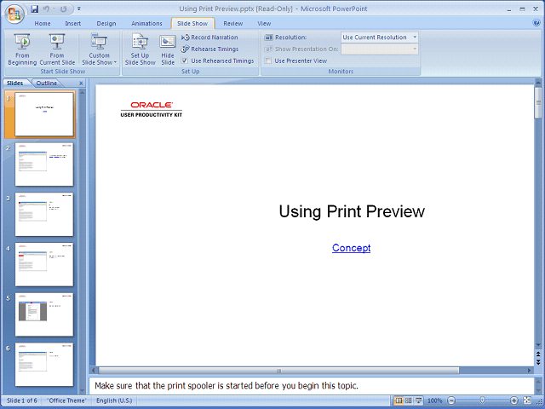The height and width of the screenshot is (409, 545).
Task: Start slide show From Current Slide
Action: [57, 49]
